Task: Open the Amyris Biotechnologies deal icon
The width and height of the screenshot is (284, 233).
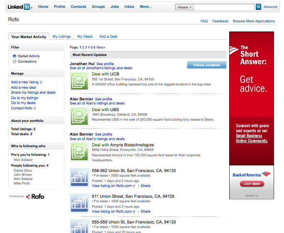Action: pos(80,152)
